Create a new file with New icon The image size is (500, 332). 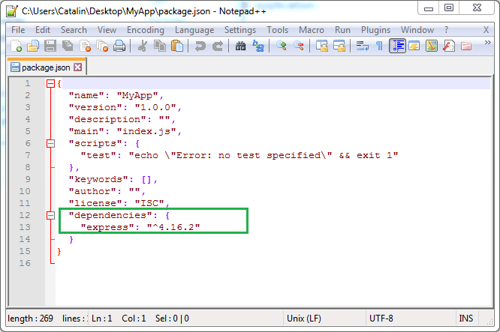coord(16,46)
